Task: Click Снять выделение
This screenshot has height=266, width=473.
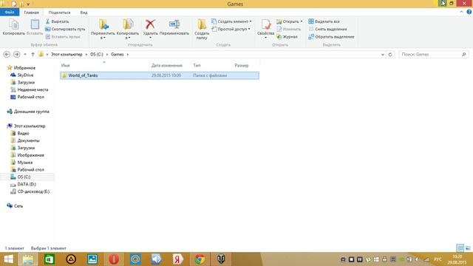Action: click(327, 29)
